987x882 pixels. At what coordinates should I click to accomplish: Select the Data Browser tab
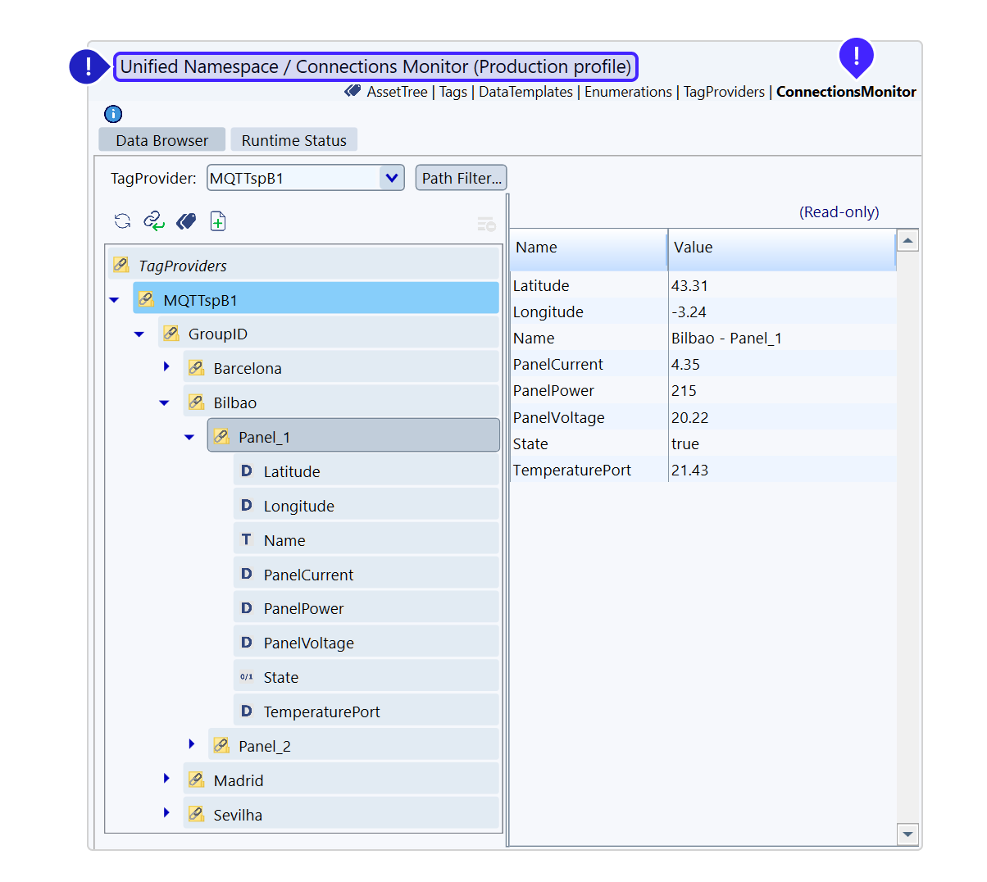coord(161,140)
